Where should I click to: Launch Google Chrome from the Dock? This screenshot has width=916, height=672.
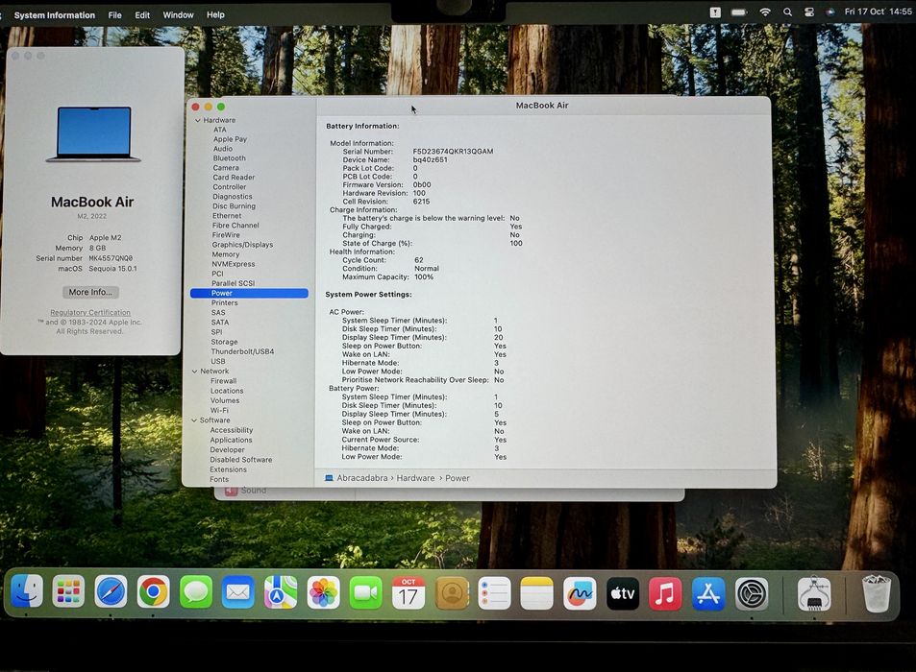point(154,592)
